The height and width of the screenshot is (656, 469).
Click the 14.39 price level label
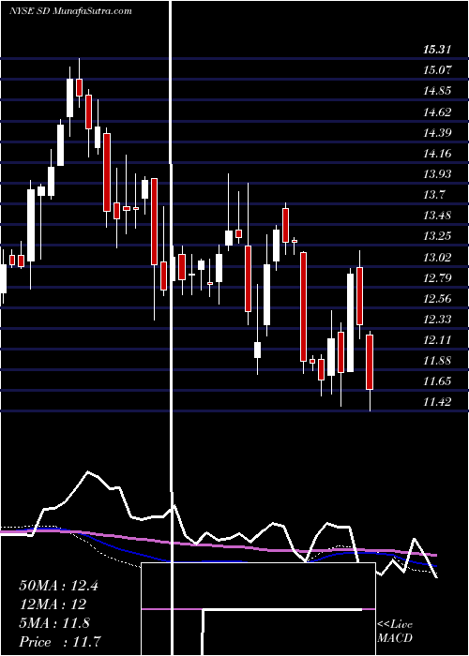[437, 133]
